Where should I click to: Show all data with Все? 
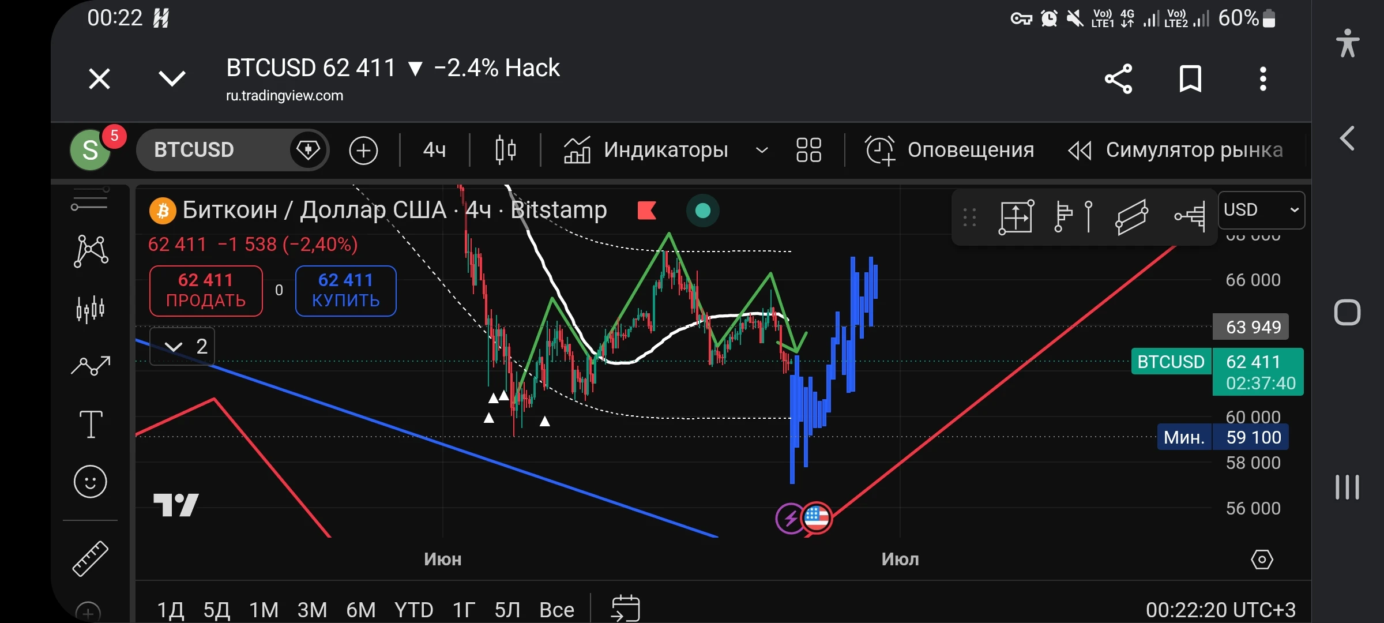click(x=556, y=609)
